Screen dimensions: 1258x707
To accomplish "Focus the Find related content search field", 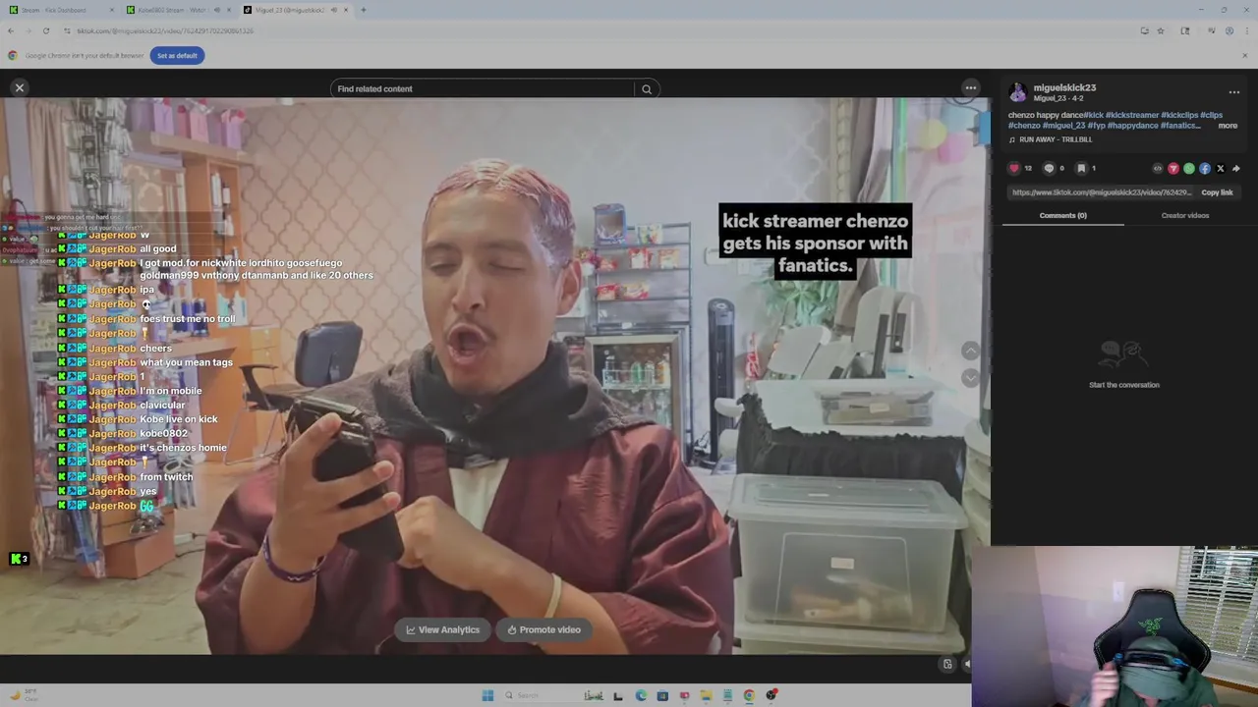I will [x=482, y=88].
